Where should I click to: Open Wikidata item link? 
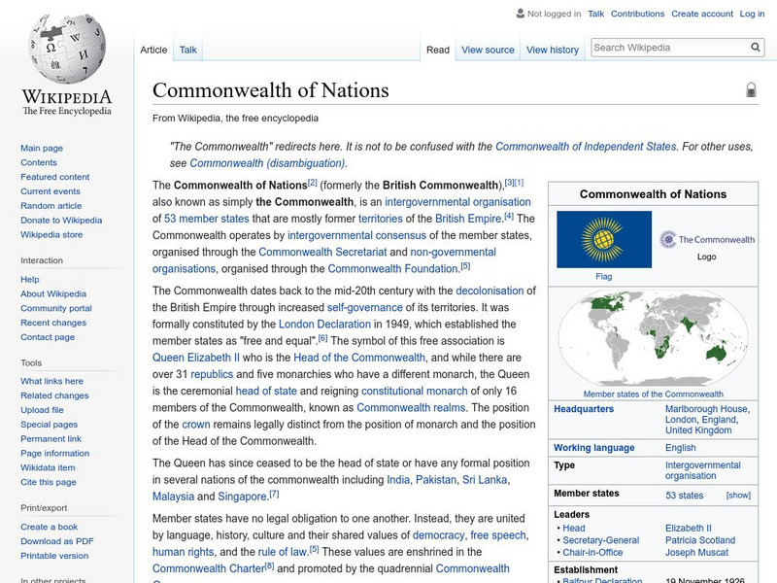pyautogui.click(x=48, y=467)
